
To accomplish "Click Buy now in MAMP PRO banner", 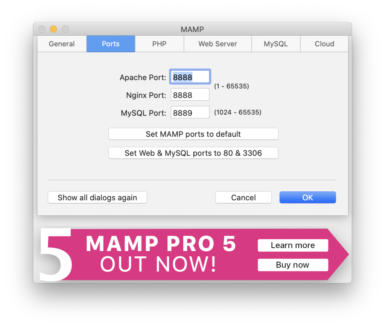I will point(293,265).
